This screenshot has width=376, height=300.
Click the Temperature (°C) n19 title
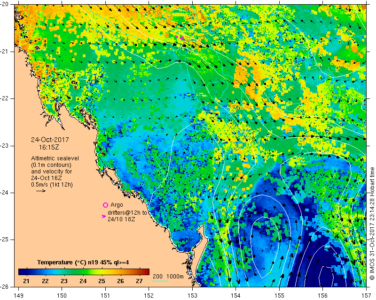pyautogui.click(x=83, y=262)
